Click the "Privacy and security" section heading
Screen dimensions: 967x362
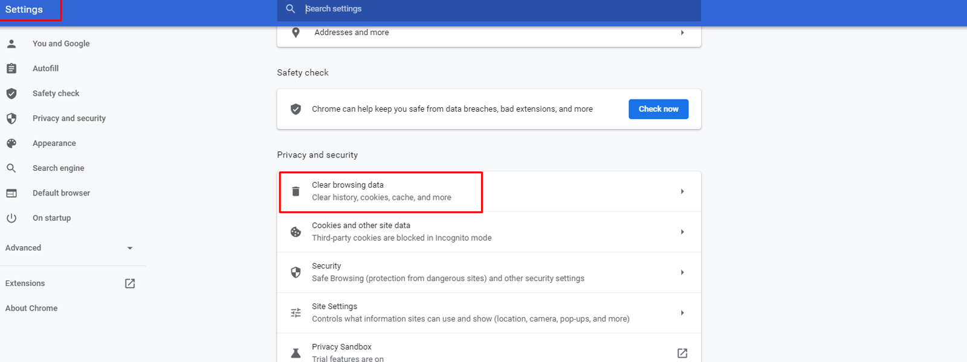click(317, 155)
